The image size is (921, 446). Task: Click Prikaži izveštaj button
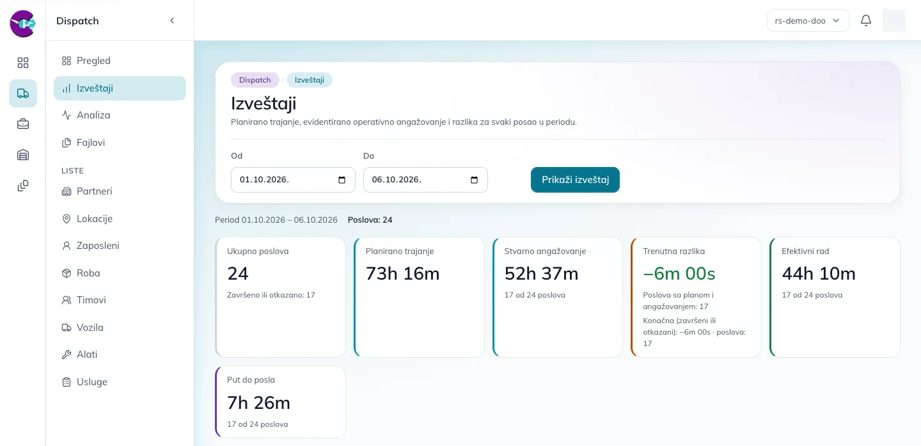coord(575,180)
